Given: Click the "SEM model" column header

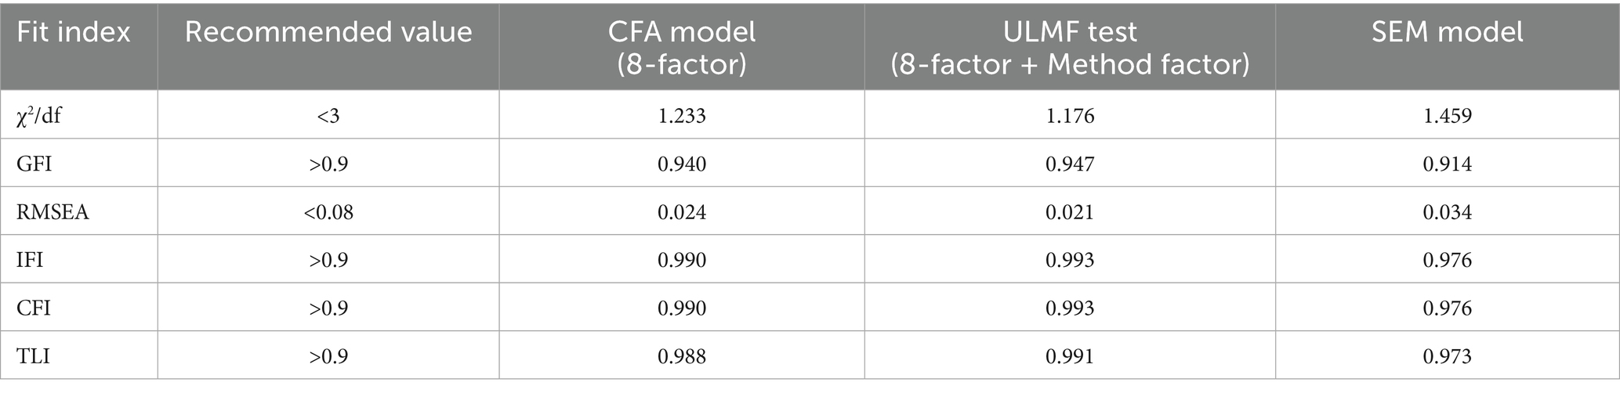Looking at the screenshot, I should coord(1448,32).
